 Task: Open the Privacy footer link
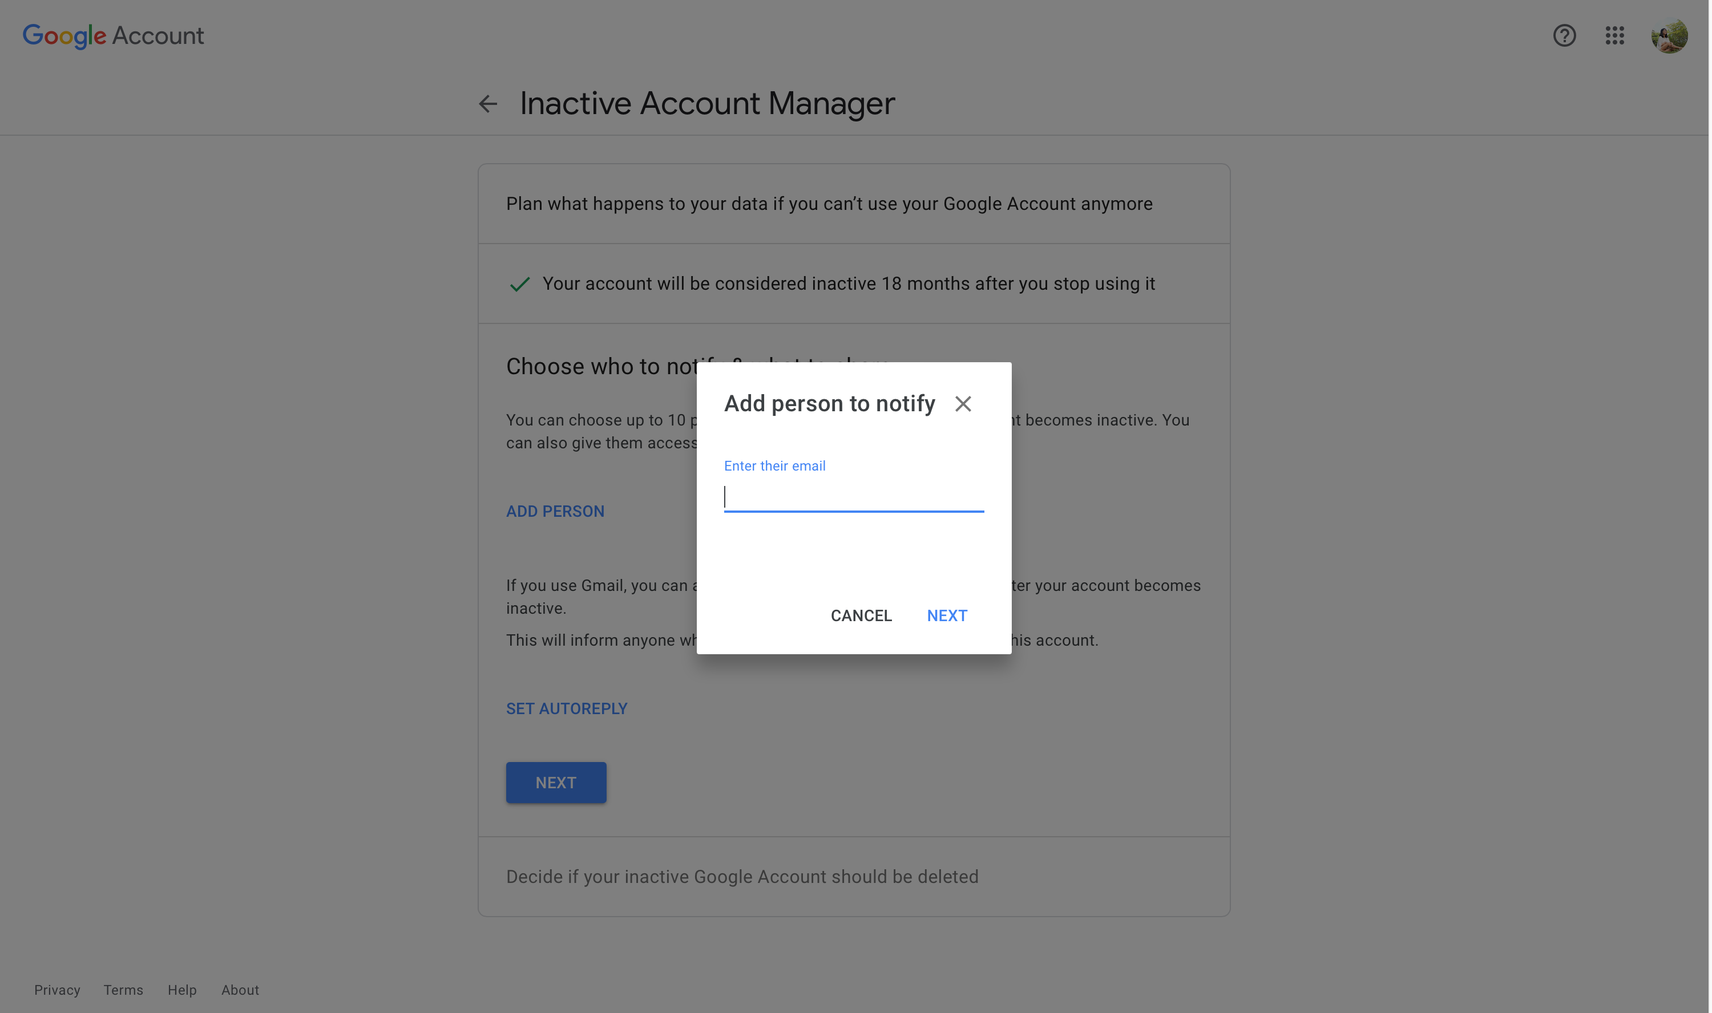pos(58,990)
